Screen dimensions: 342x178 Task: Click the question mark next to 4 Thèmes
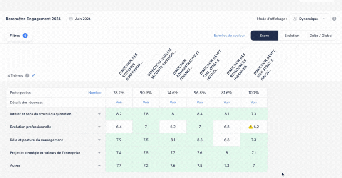[27, 76]
